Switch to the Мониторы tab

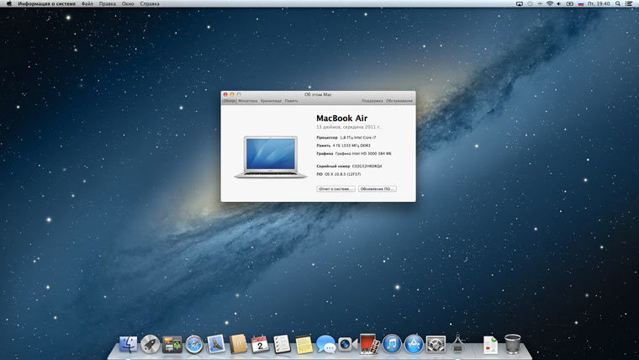(x=248, y=101)
